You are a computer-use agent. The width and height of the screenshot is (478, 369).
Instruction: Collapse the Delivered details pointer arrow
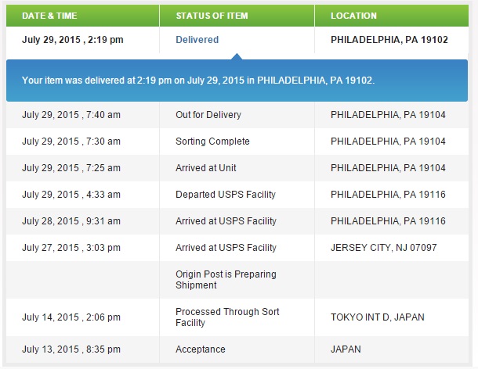(x=237, y=56)
